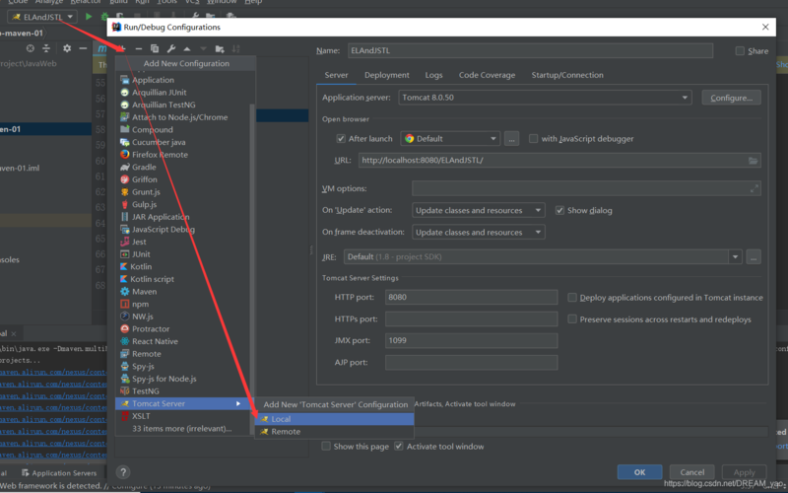Move configuration up with the up arrow
Screen dimensions: 788x493
coord(187,48)
